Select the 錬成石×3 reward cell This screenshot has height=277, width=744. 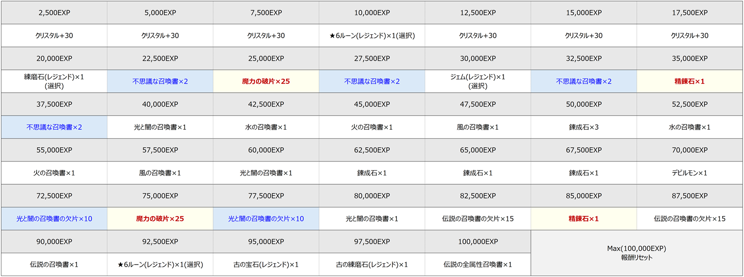tap(584, 127)
